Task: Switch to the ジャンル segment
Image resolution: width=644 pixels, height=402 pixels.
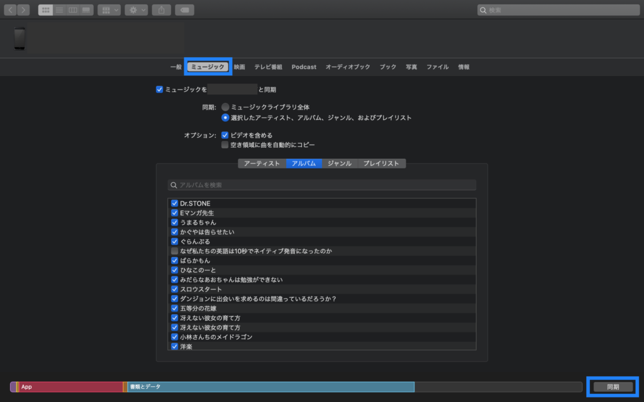Action: (340, 163)
